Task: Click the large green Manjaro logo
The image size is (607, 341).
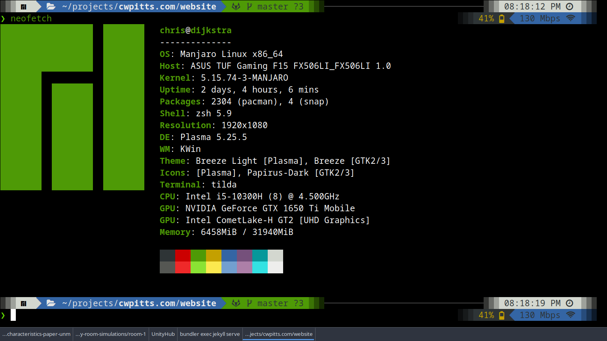Action: 72,107
